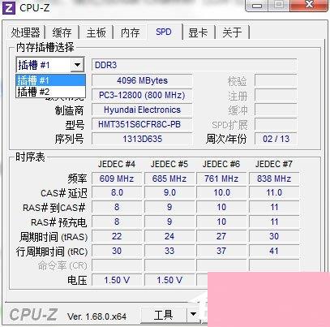Click the 频率 row label

(x=77, y=179)
